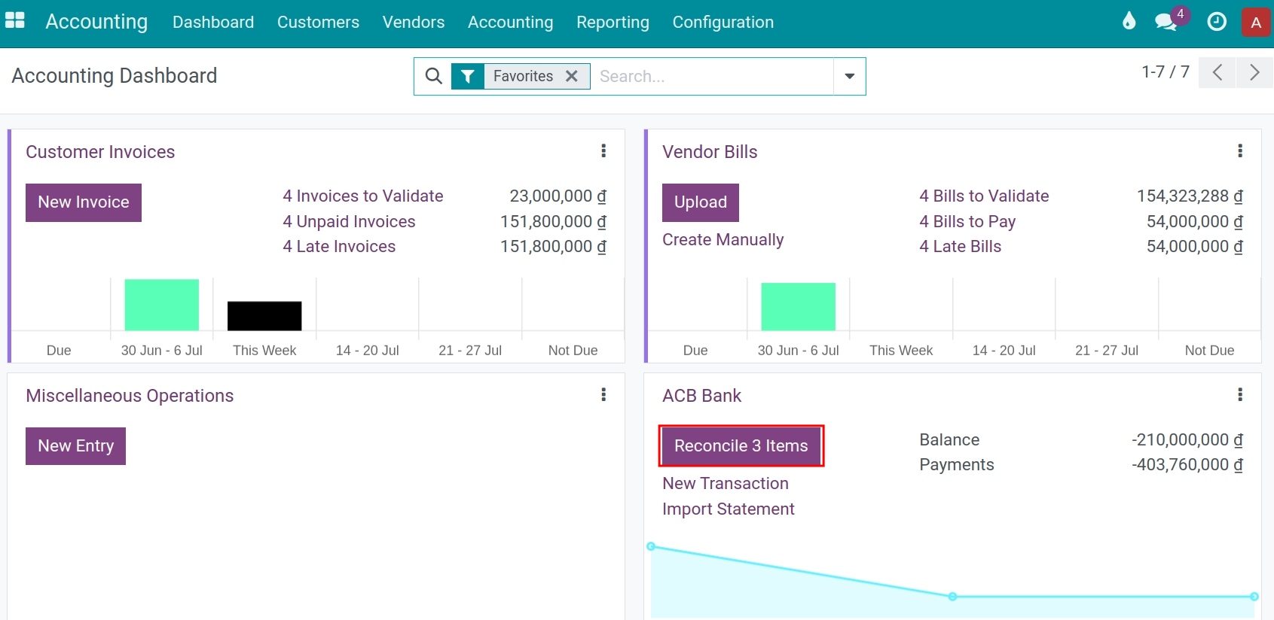Click in the Search input field
1274x620 pixels.
712,76
